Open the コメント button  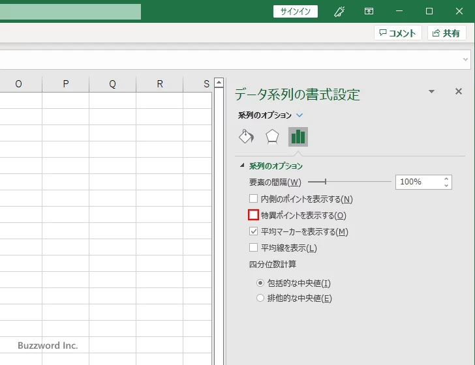(x=398, y=33)
